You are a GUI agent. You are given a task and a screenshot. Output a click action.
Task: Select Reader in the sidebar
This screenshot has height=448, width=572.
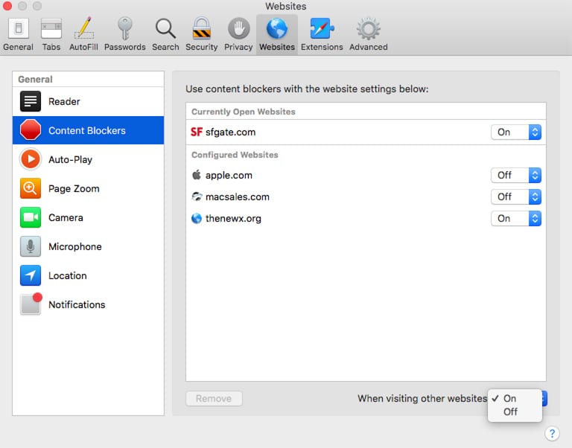[x=64, y=101]
